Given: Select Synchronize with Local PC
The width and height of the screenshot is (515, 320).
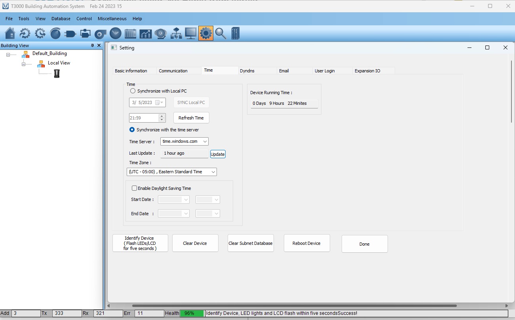Looking at the screenshot, I should [133, 91].
